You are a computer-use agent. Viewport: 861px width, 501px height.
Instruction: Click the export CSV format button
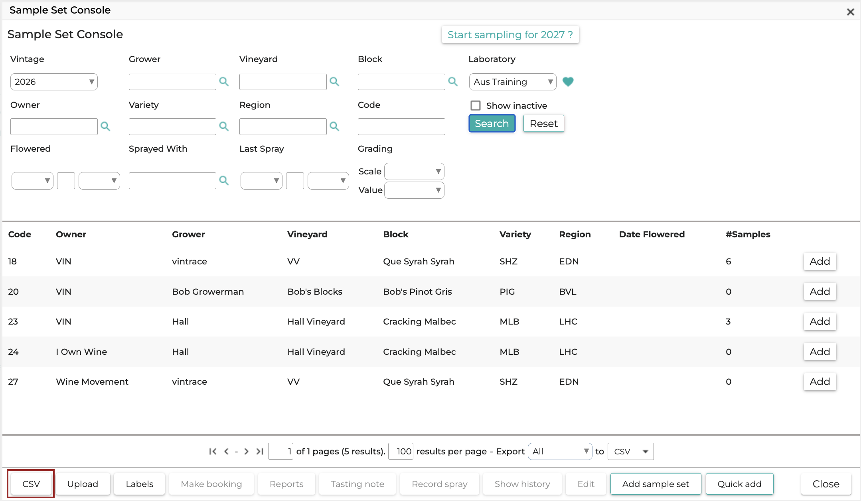coord(622,451)
